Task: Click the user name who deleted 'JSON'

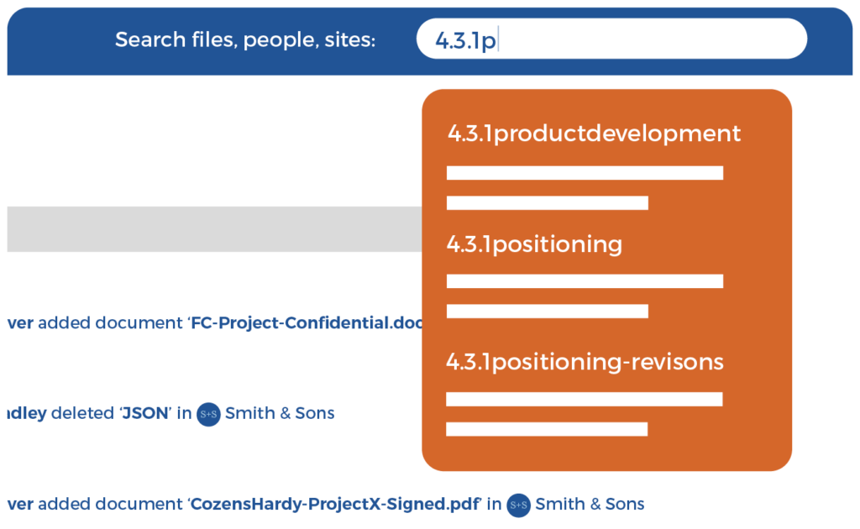Action: click(x=27, y=413)
